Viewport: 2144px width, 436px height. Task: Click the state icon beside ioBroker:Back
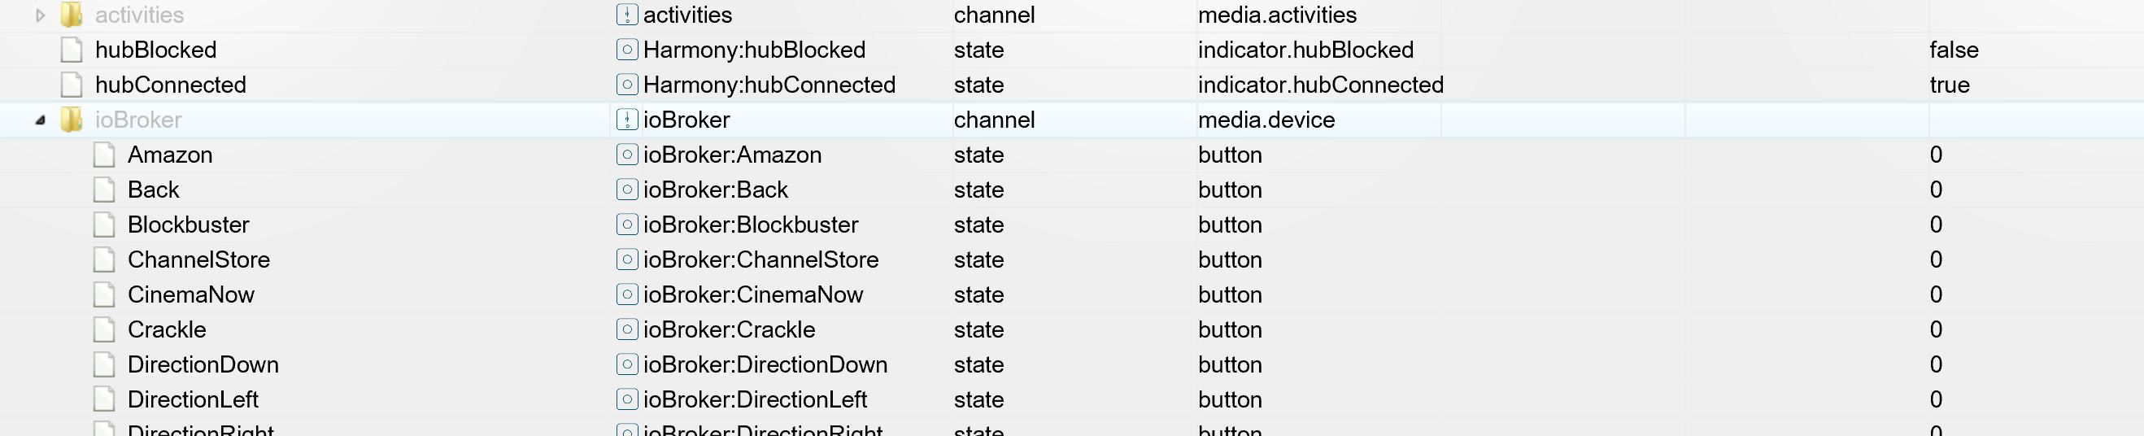tap(627, 190)
